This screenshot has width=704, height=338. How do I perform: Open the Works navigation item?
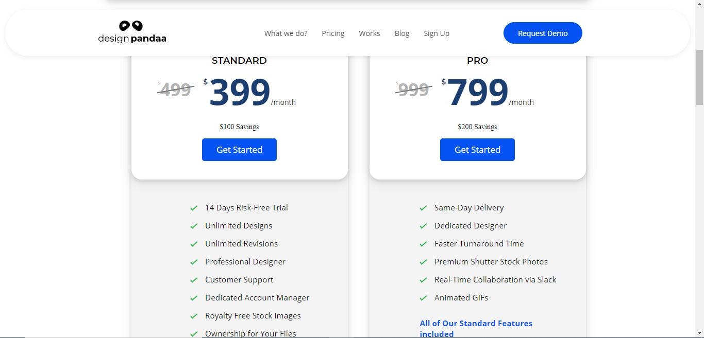(x=370, y=33)
